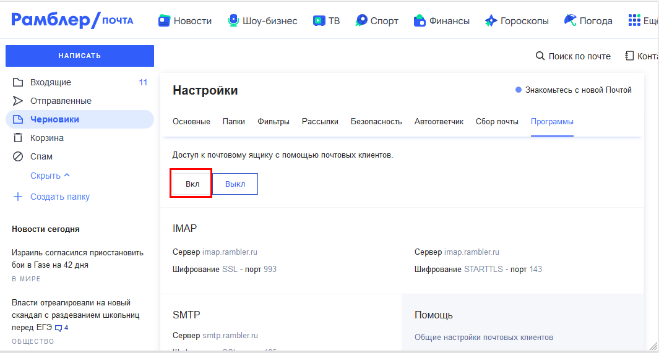Viewport: 659px width, 353px height.
Task: Click the Рамблер/почта logo
Action: (x=72, y=20)
